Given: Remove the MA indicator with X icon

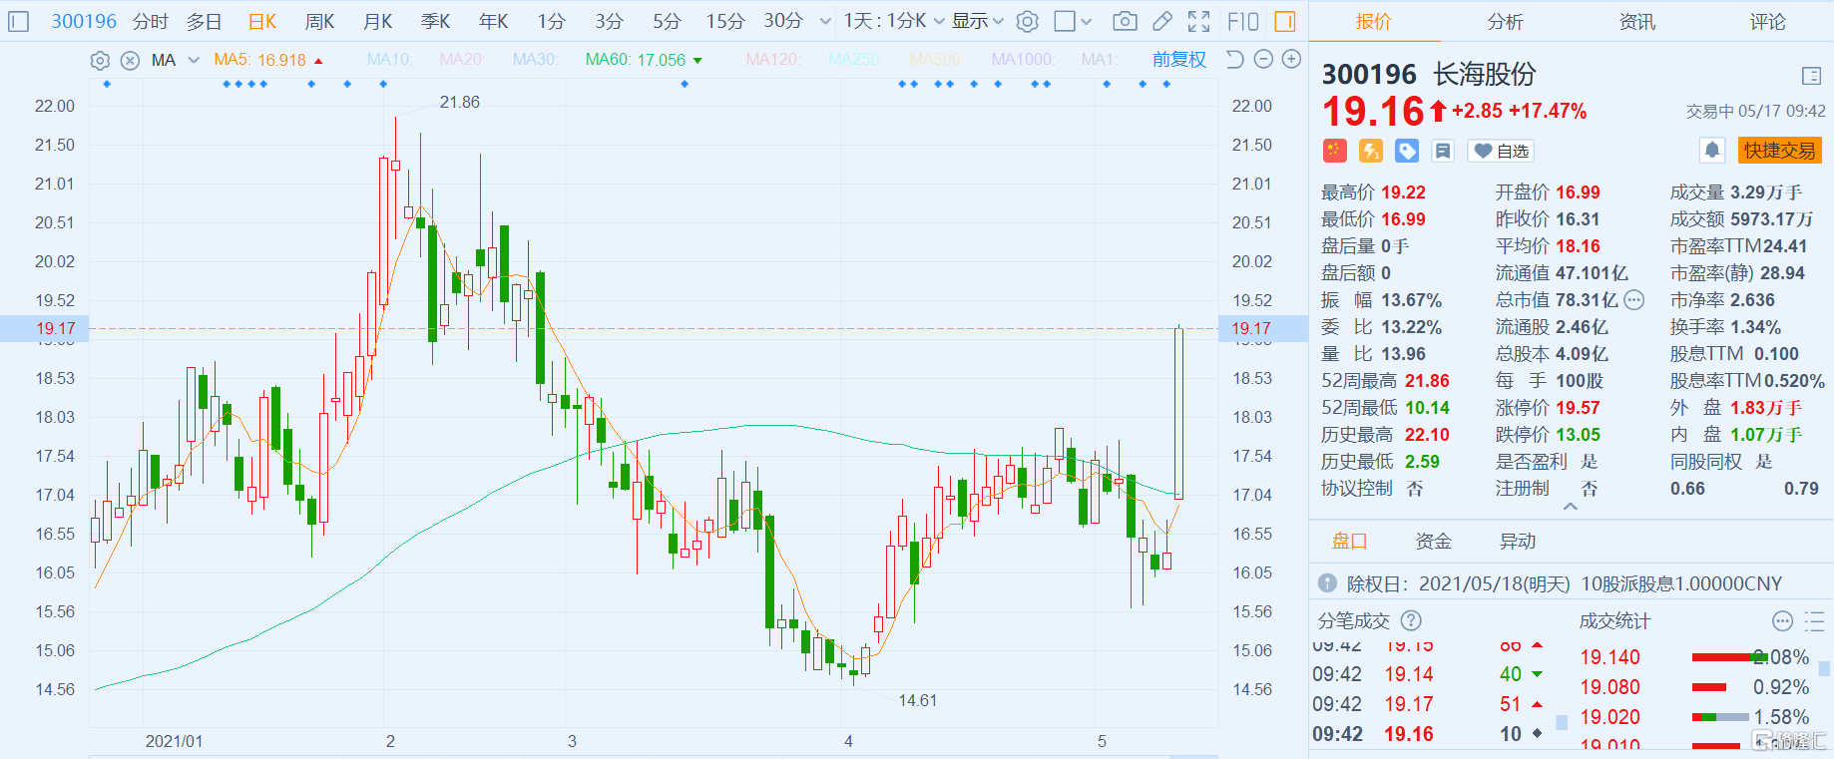Looking at the screenshot, I should (130, 60).
